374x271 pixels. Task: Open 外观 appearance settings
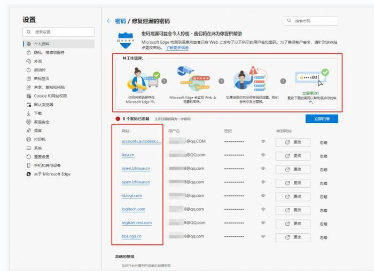click(x=38, y=61)
